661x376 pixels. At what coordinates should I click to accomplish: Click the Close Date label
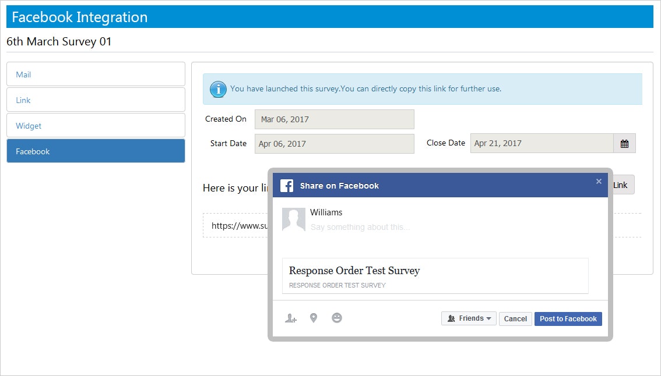click(445, 143)
